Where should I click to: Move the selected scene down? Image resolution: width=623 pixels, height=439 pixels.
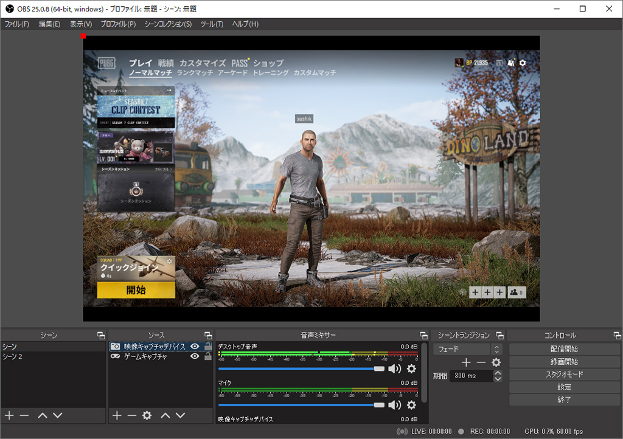tap(58, 415)
